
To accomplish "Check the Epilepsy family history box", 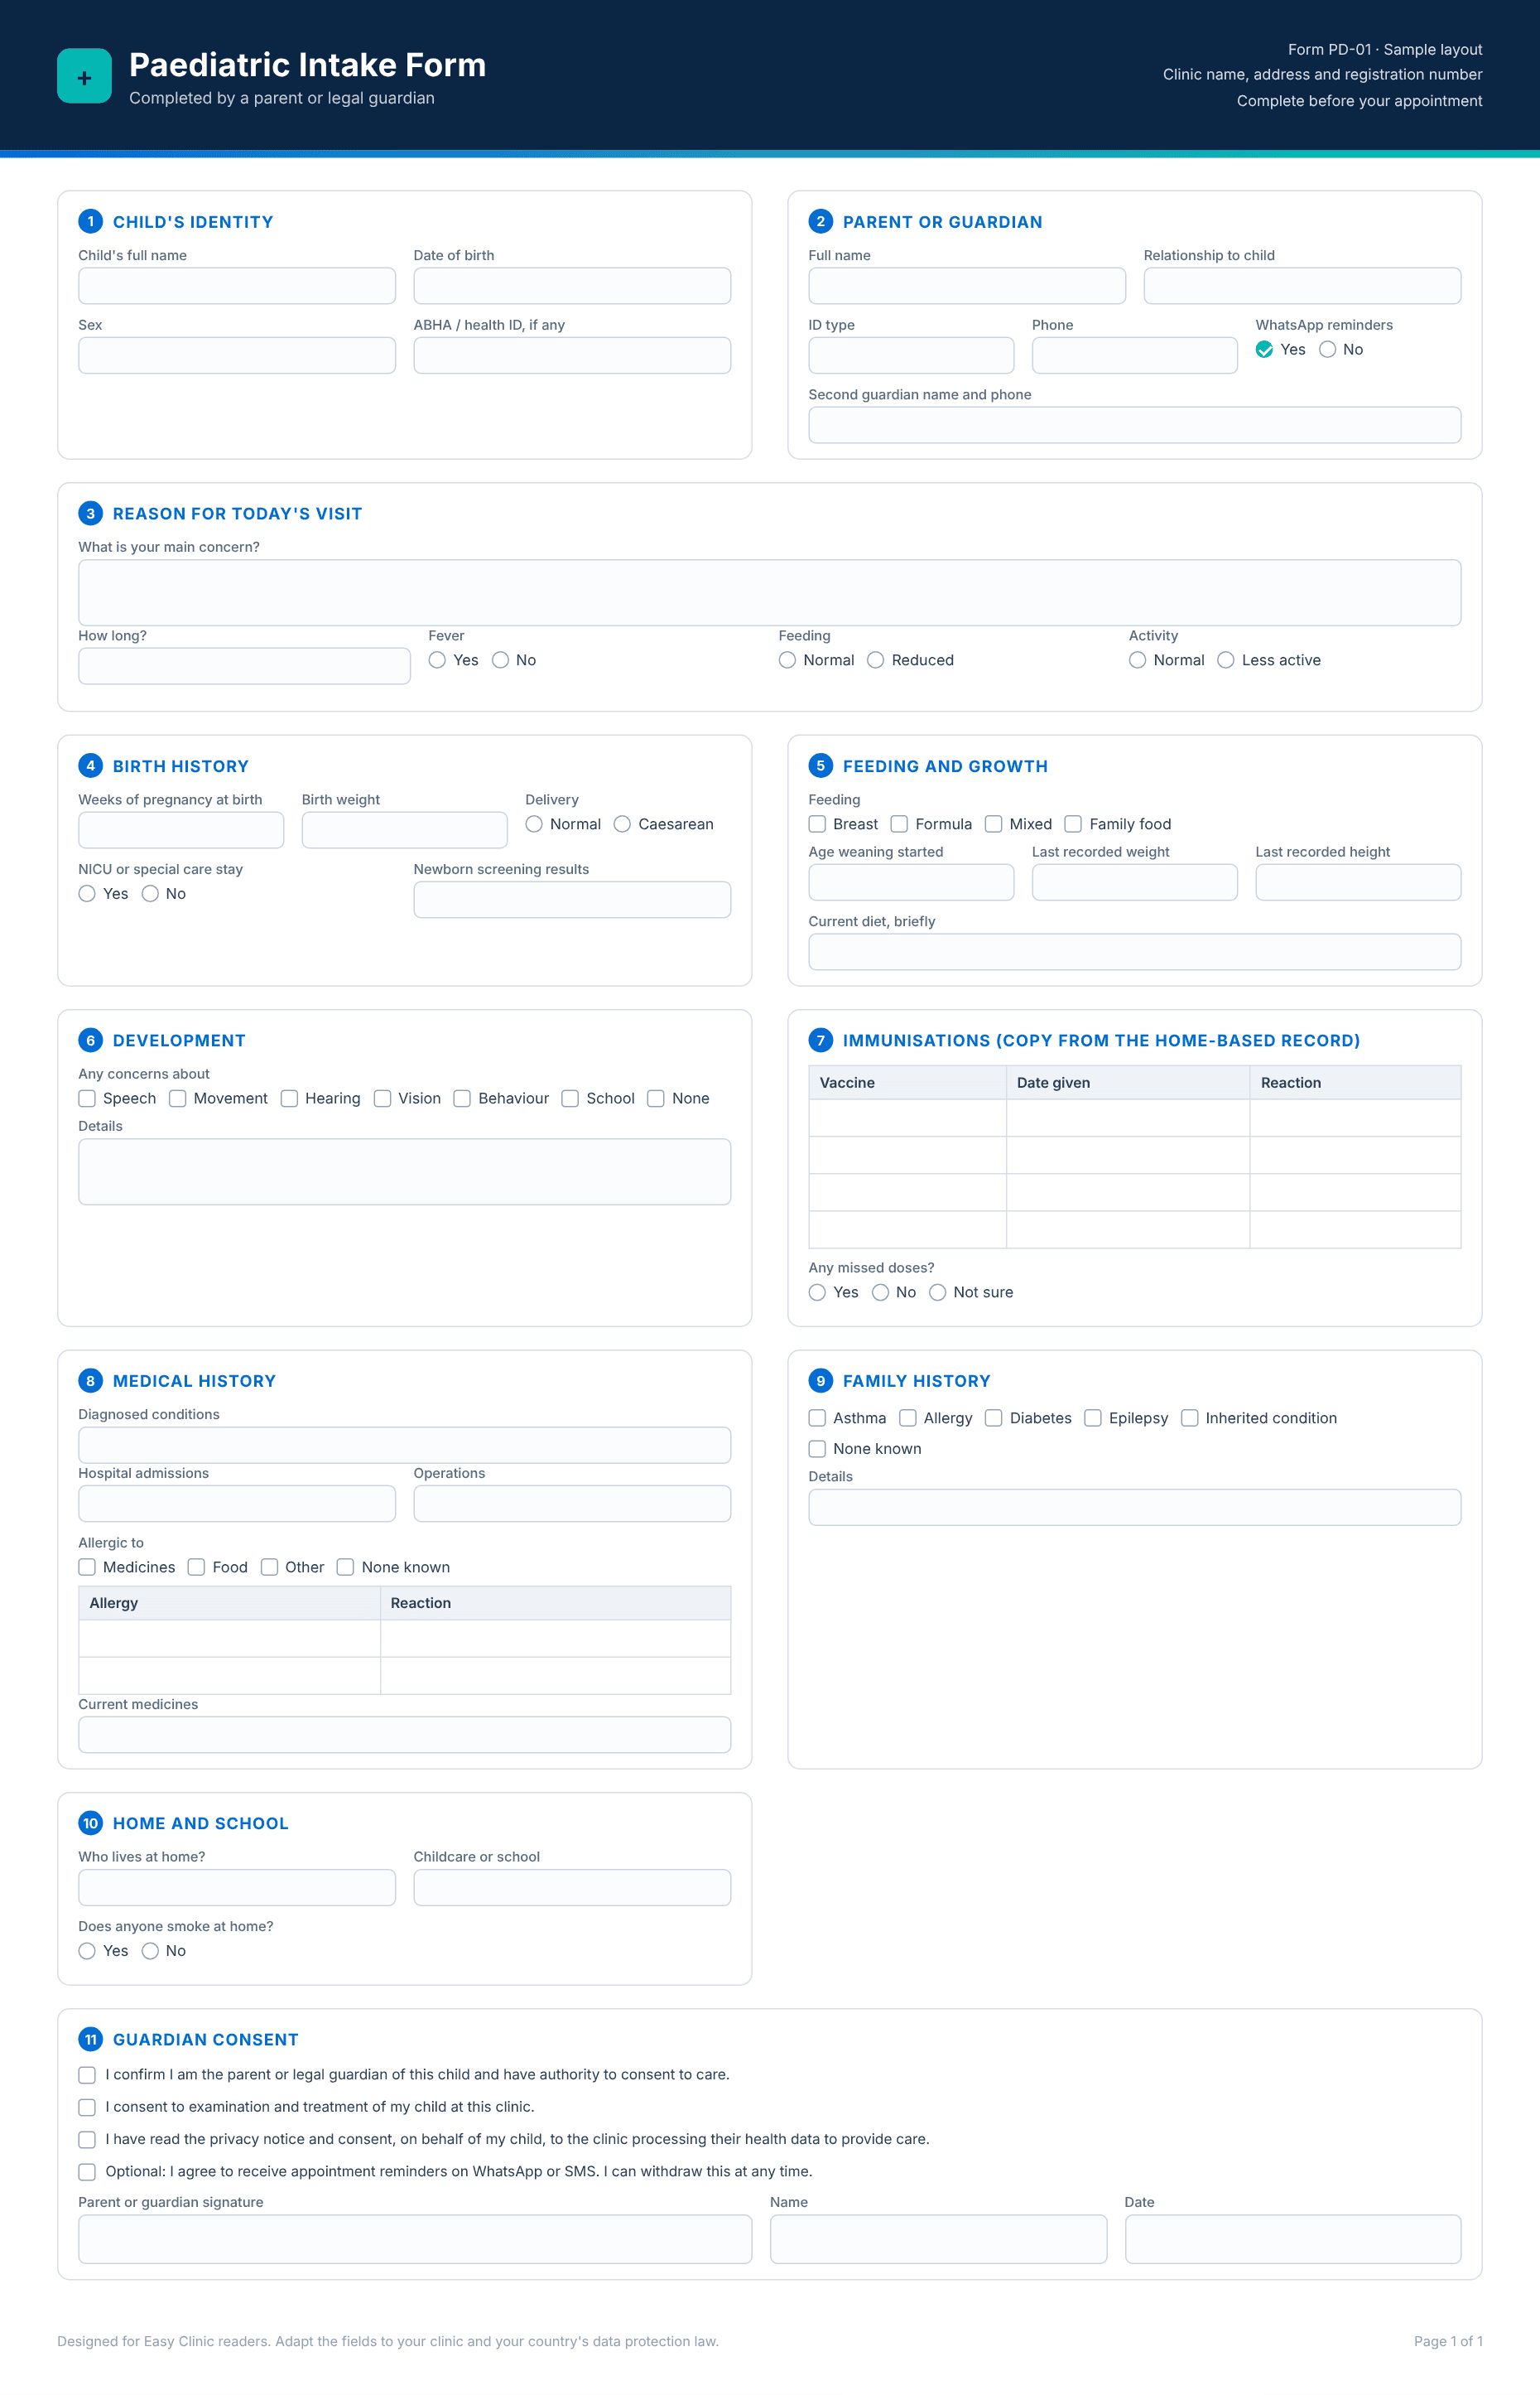I will click(x=1093, y=1418).
